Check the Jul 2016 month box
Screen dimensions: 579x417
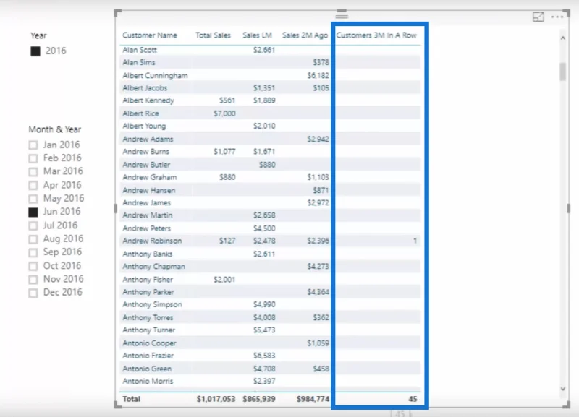[33, 225]
